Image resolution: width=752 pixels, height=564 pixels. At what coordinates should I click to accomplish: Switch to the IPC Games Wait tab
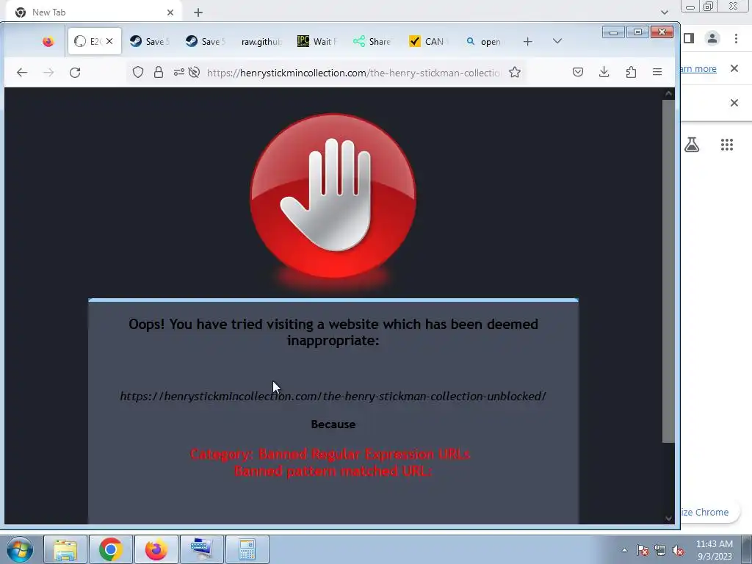(317, 42)
